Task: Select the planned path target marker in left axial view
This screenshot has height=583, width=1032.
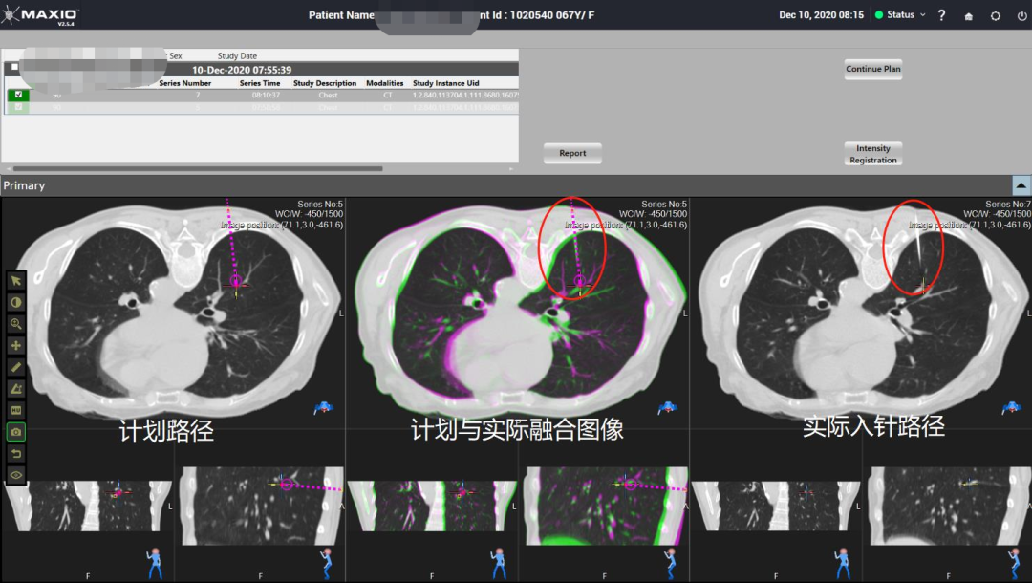Action: [236, 281]
